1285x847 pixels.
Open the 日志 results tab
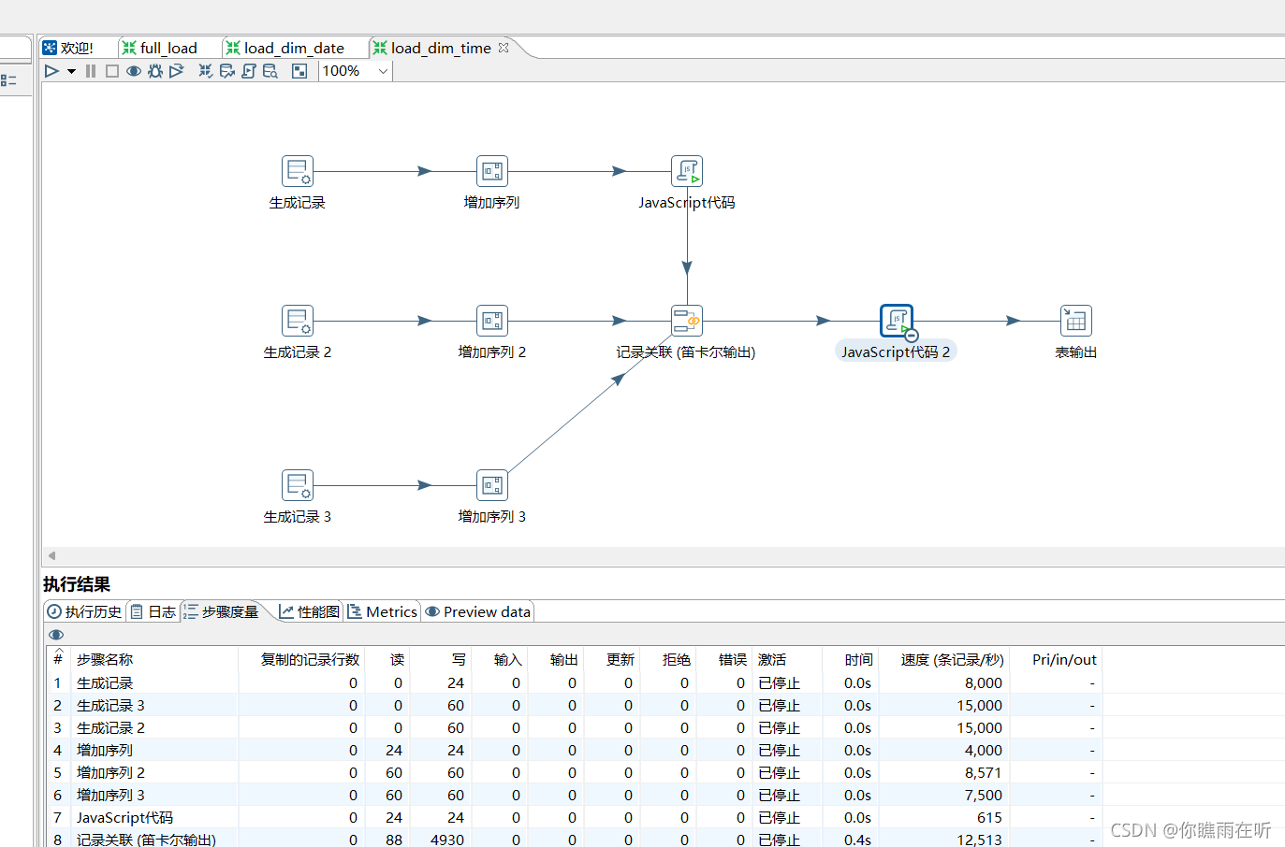coord(153,611)
